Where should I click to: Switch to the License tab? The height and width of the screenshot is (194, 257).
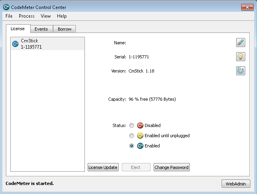(18, 29)
